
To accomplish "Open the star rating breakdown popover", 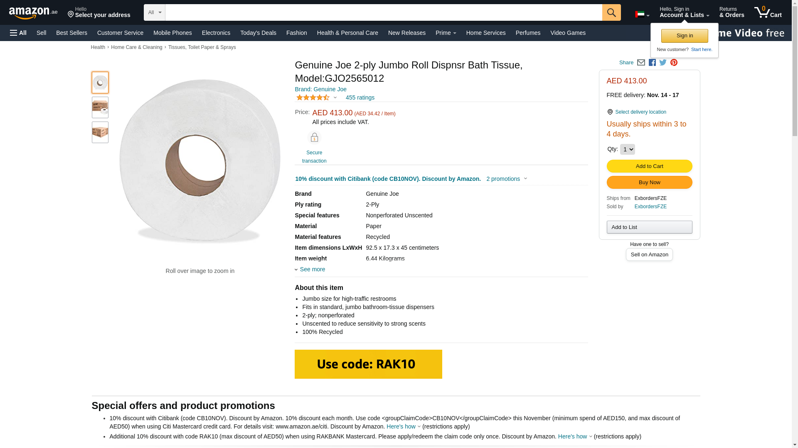I will click(x=317, y=97).
